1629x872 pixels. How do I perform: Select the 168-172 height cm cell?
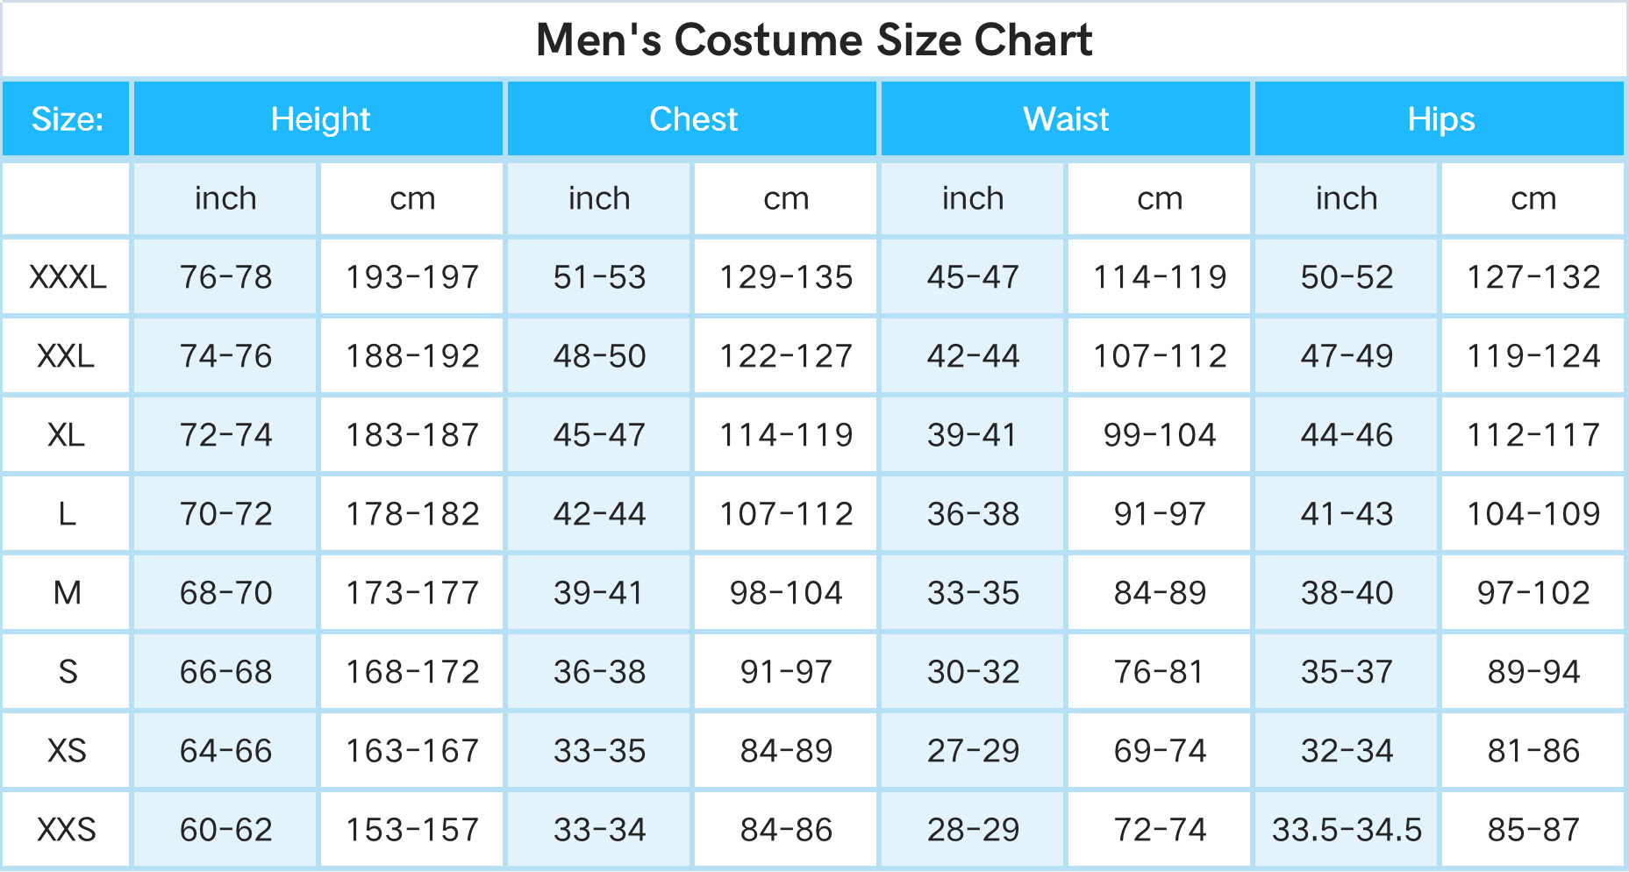point(412,672)
